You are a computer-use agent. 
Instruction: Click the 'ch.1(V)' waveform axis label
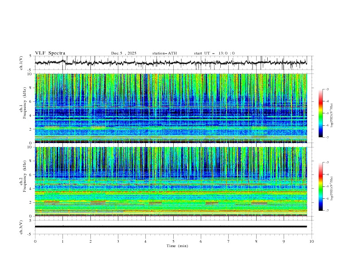pos(21,63)
